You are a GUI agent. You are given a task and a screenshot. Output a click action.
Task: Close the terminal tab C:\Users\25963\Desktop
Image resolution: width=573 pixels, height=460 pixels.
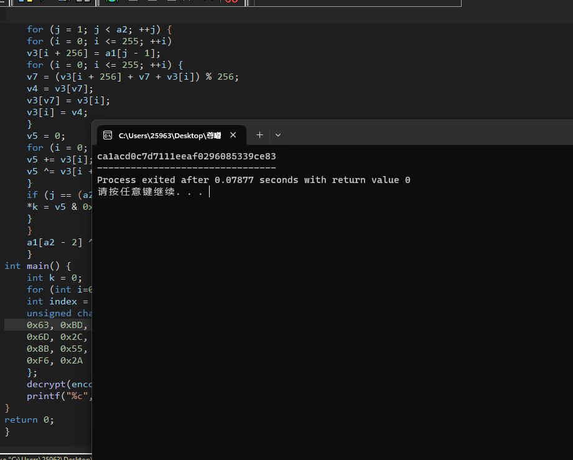233,135
